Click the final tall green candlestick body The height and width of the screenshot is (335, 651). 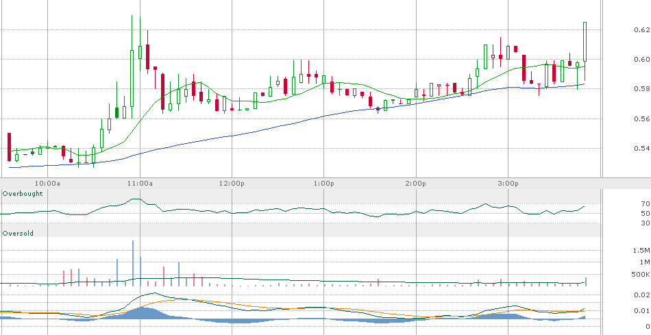pyautogui.click(x=585, y=42)
